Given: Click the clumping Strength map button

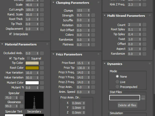Looking at the screenshot, I should [93, 15].
